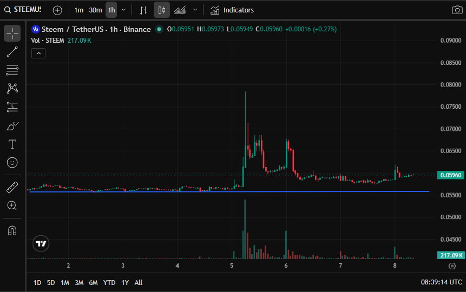
Task: Click the current price label 0.05960
Action: click(x=450, y=175)
